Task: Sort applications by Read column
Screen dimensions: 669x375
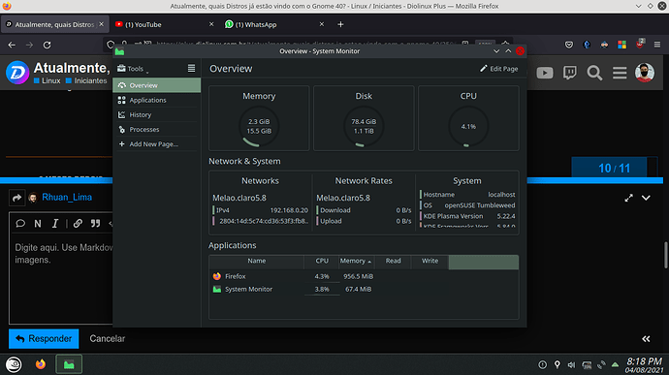Action: coord(393,261)
